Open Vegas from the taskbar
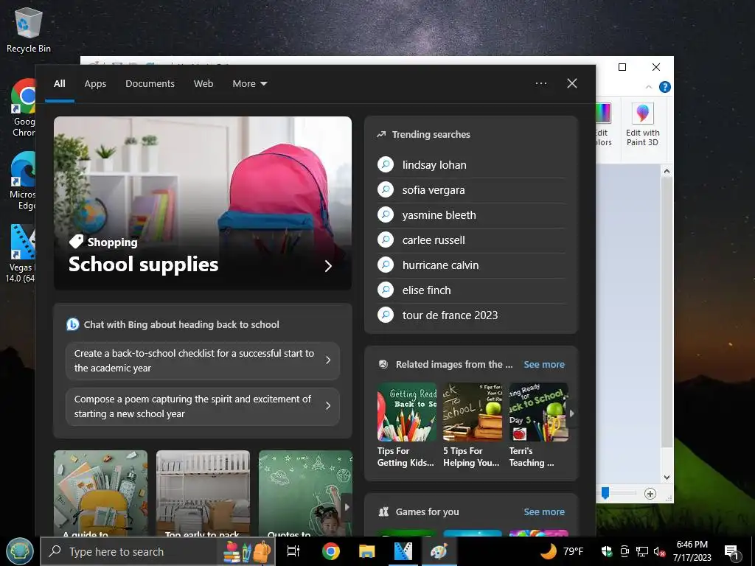The image size is (755, 566). (x=403, y=551)
